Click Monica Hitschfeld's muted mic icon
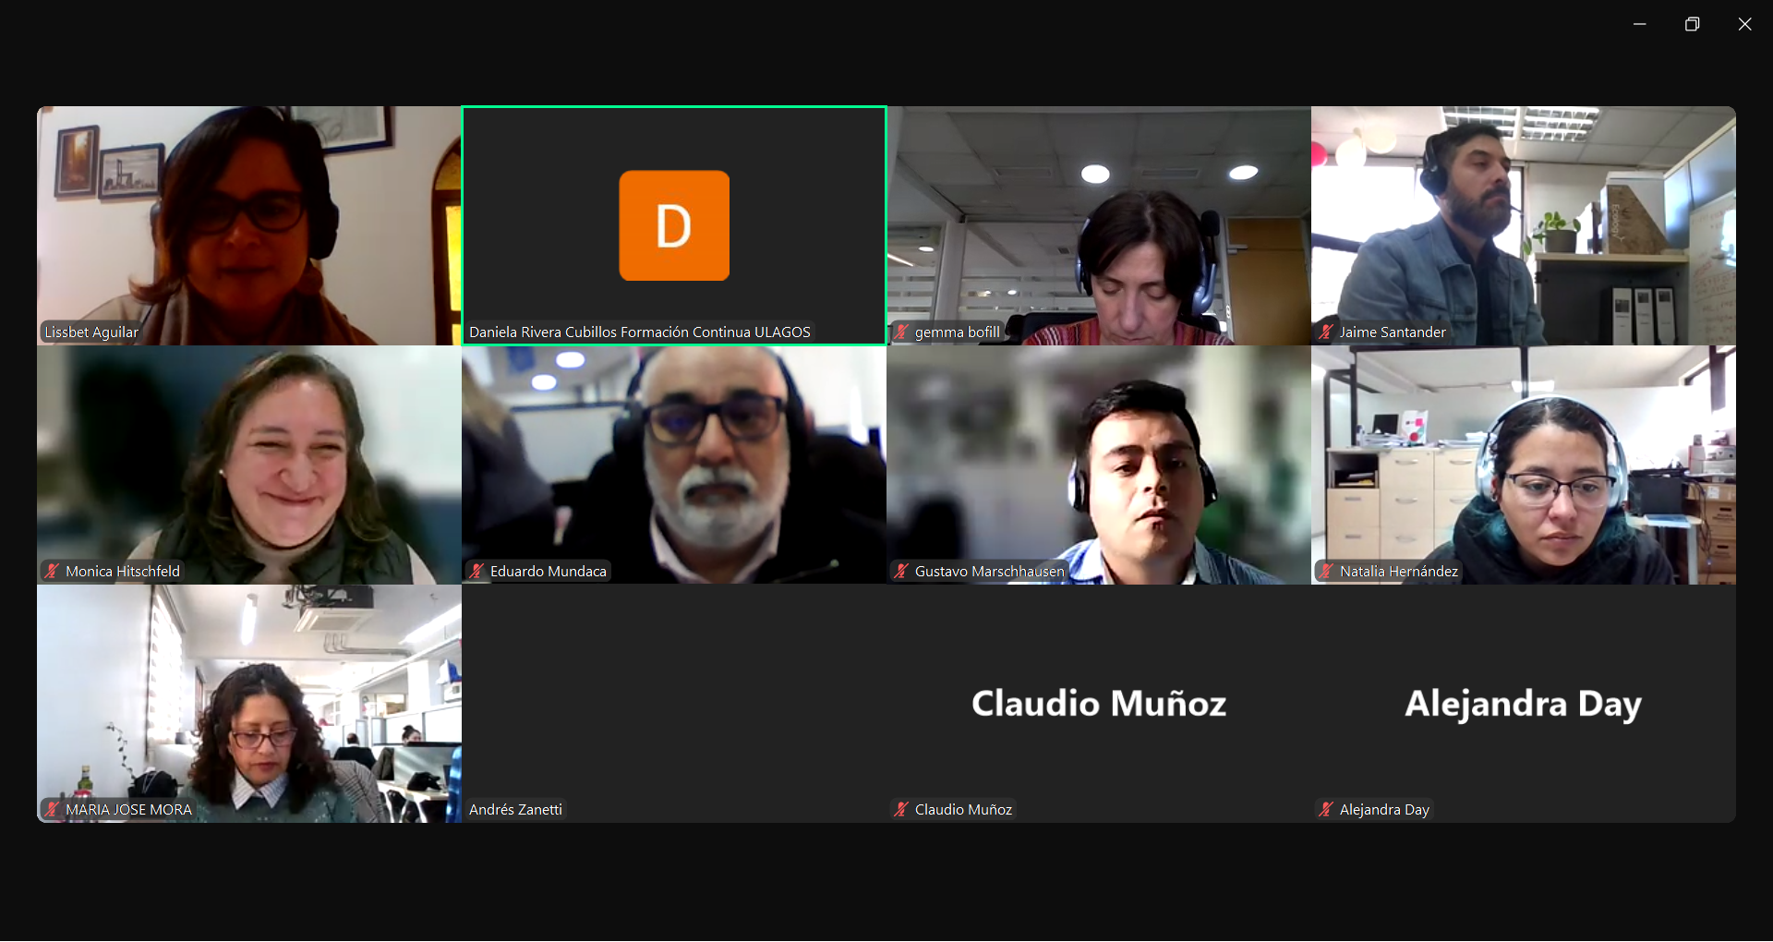This screenshot has height=942, width=1773. (52, 572)
